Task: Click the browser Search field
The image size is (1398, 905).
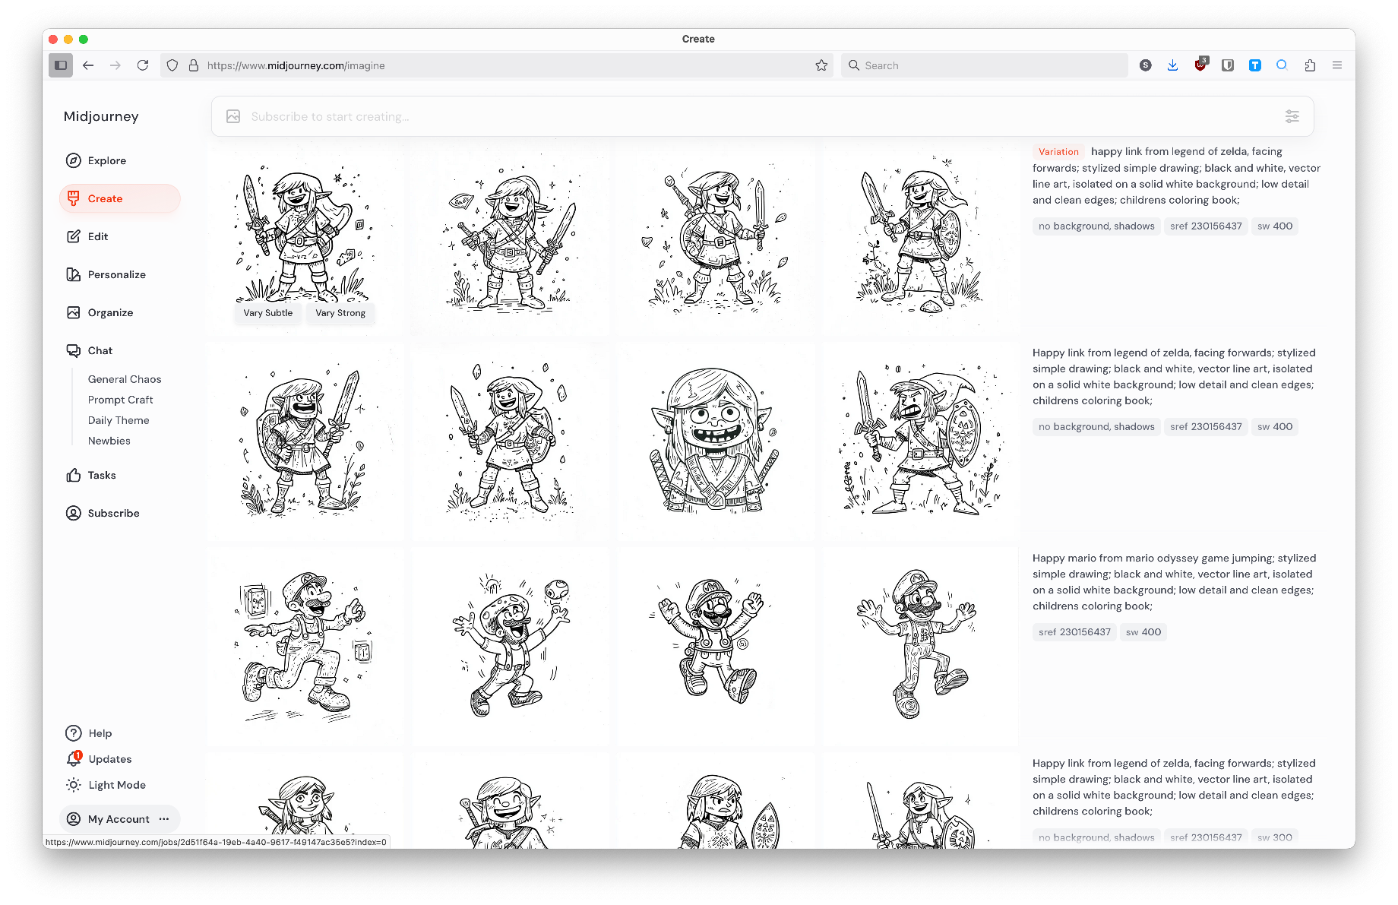Action: (984, 65)
